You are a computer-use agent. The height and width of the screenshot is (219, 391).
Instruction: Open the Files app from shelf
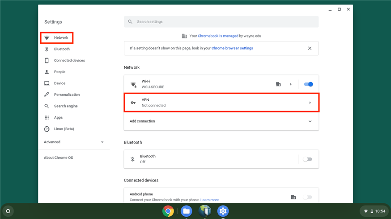tap(186, 211)
